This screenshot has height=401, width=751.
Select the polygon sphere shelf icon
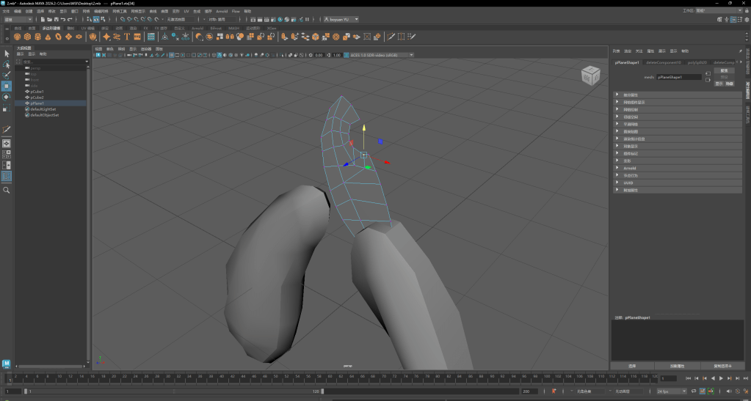(x=18, y=36)
